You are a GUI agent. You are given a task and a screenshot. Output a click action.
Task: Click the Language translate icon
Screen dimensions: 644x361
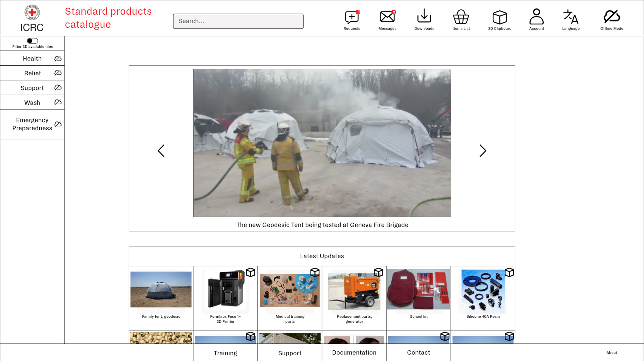point(570,17)
